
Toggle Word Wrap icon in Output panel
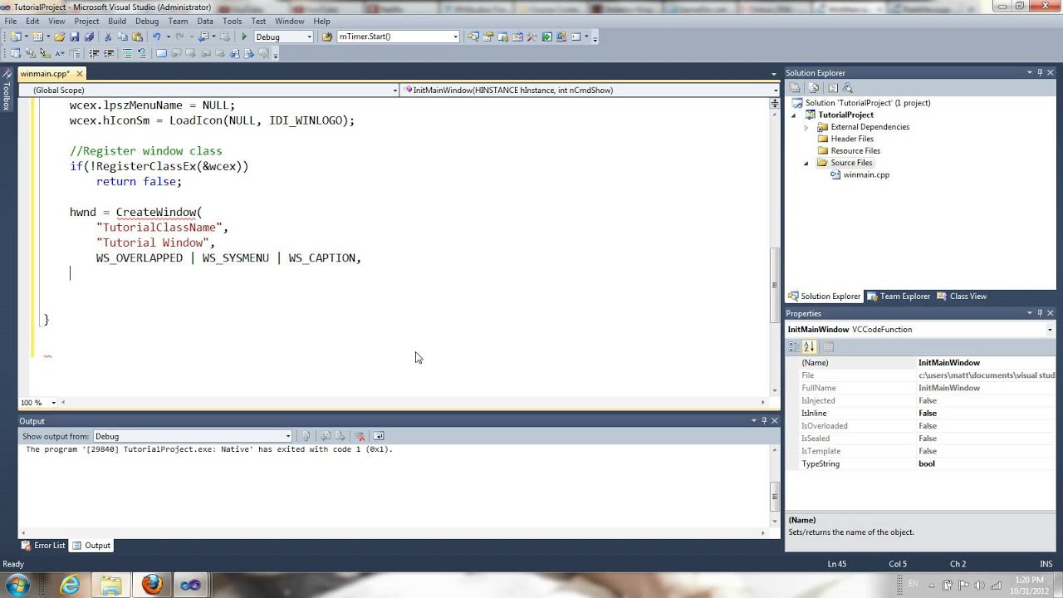[x=379, y=436]
